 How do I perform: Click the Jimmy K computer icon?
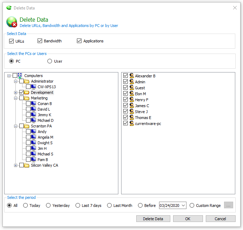pyautogui.click(x=33, y=115)
